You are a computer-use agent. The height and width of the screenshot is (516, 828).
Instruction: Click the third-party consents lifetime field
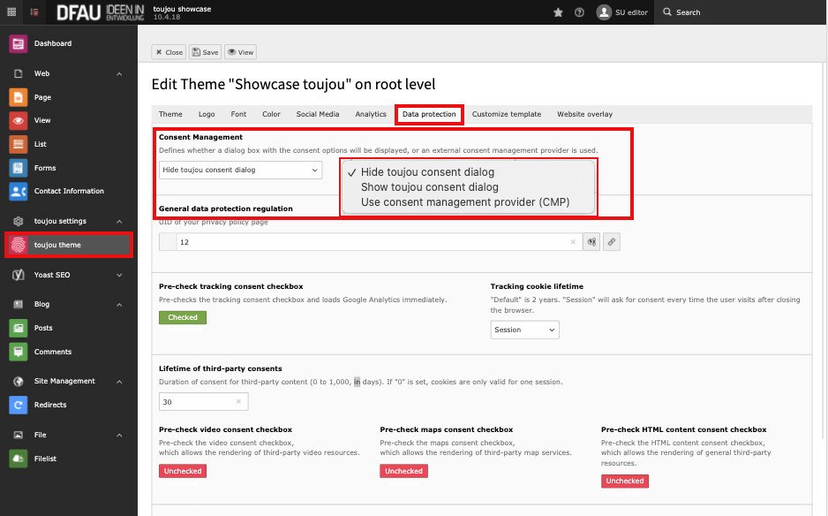(196, 401)
